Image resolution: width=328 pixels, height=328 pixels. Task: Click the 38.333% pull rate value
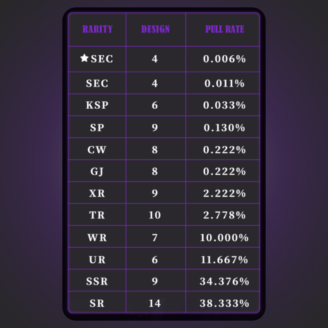point(224,303)
